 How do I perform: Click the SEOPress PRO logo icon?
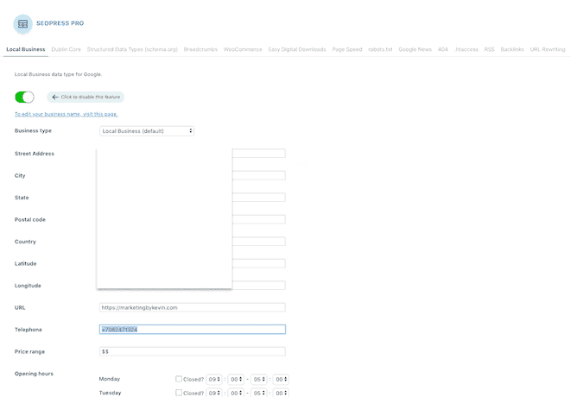(23, 23)
